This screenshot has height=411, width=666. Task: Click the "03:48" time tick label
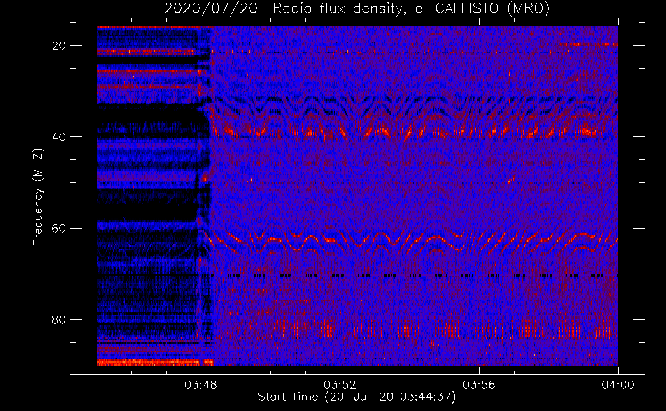point(201,385)
